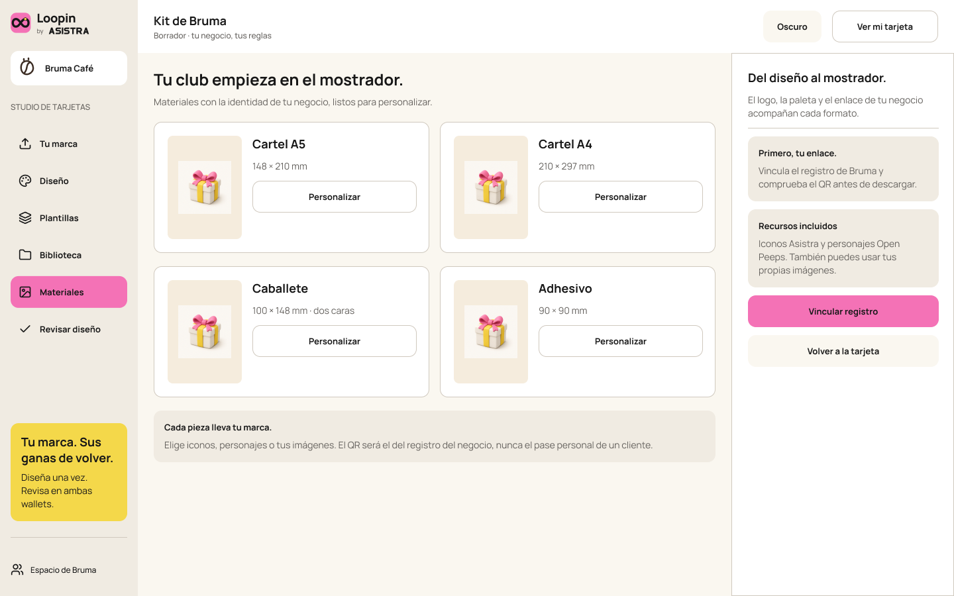
Task: Open Revisar diseño in the sidebar
Action: [69, 329]
